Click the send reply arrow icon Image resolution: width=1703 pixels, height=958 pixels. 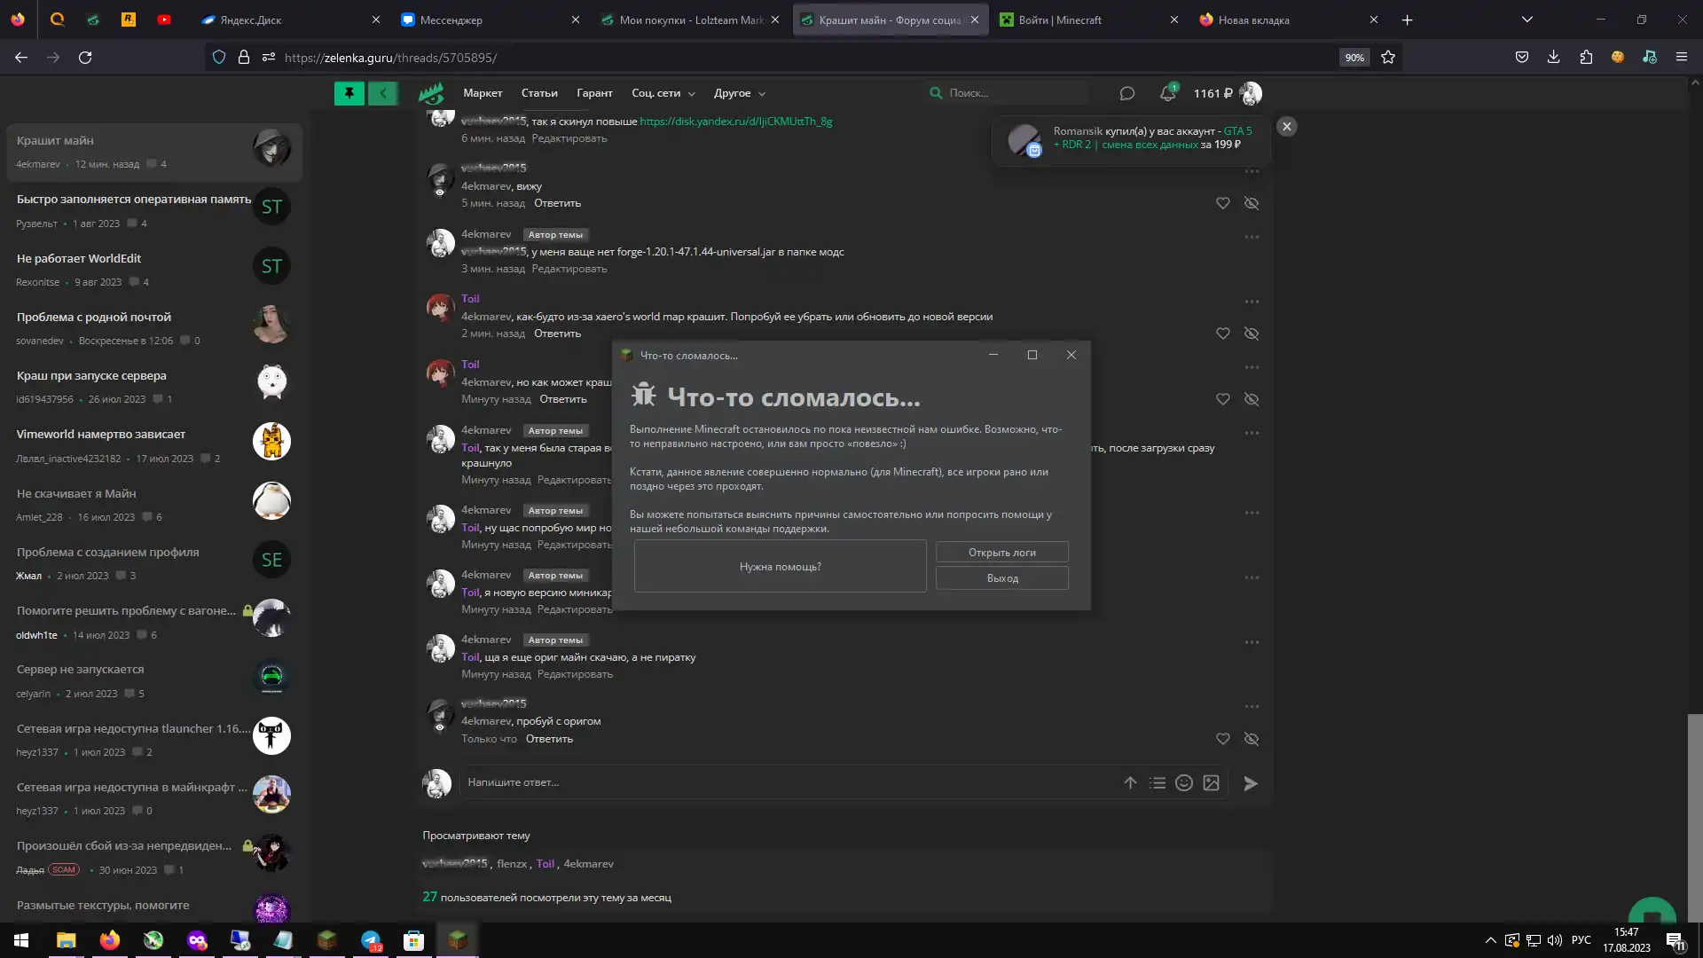click(x=1250, y=783)
